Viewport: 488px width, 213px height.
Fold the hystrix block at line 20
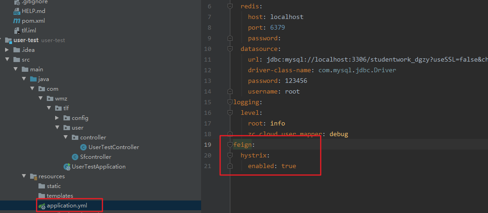(230, 155)
